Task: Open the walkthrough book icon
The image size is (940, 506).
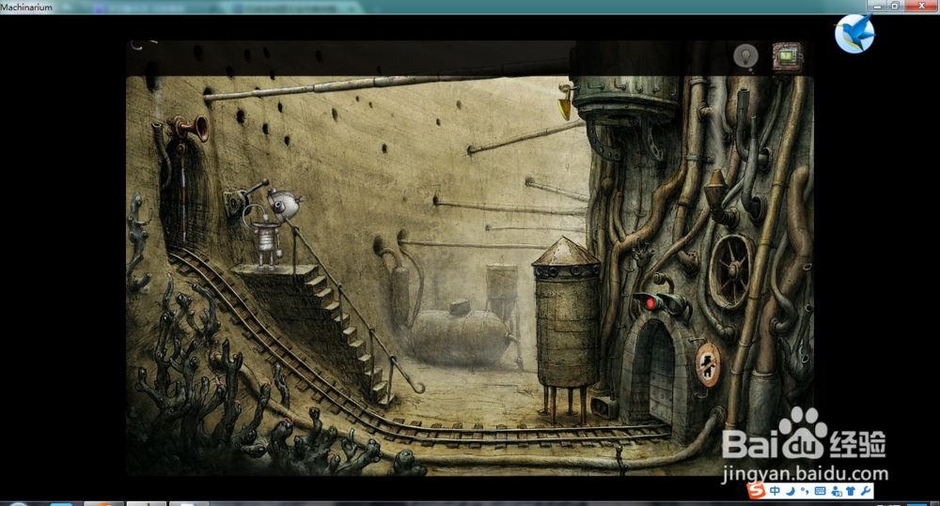Action: [787, 57]
